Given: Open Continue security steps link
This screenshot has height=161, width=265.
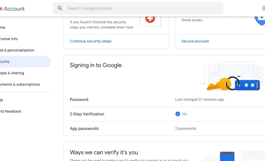Looking at the screenshot, I should coord(91,41).
